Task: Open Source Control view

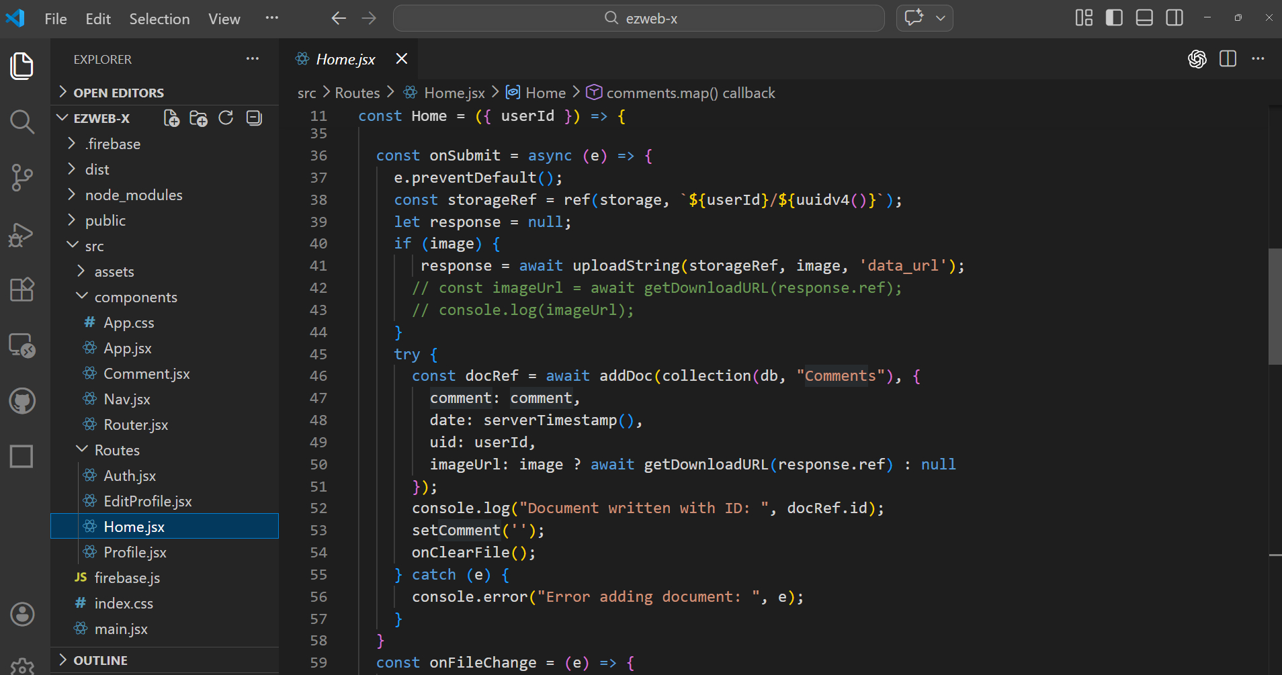Action: click(x=22, y=178)
